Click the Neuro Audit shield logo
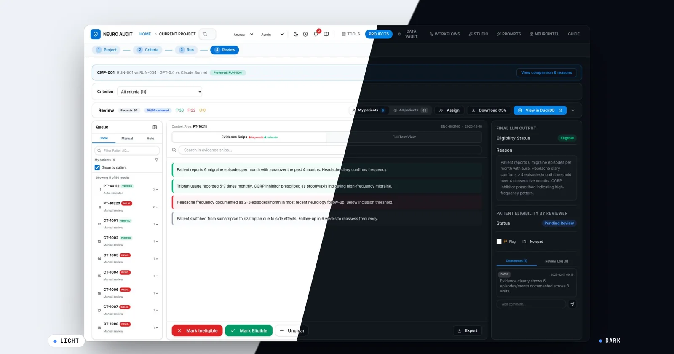Viewport: 674px width, 354px height. tap(96, 34)
